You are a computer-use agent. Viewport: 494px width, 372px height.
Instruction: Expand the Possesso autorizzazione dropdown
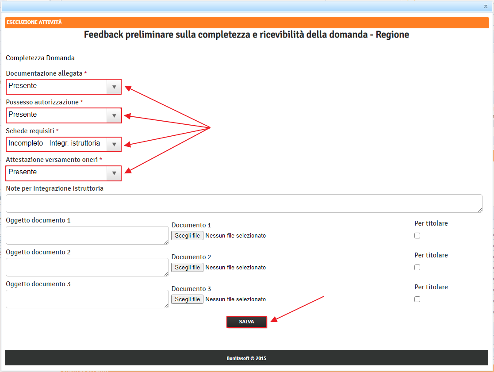64,115
